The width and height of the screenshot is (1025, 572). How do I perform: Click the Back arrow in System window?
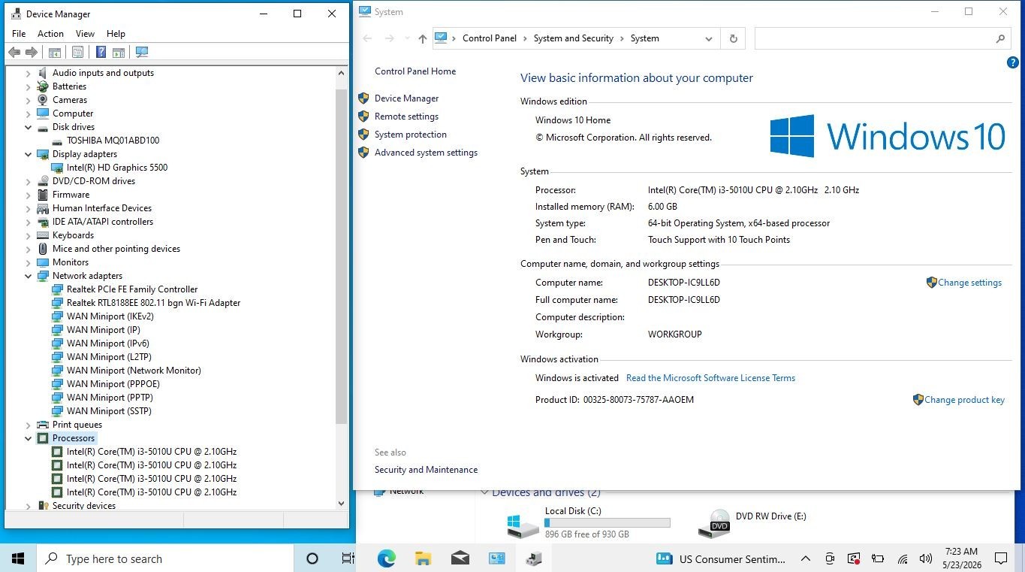(x=367, y=38)
